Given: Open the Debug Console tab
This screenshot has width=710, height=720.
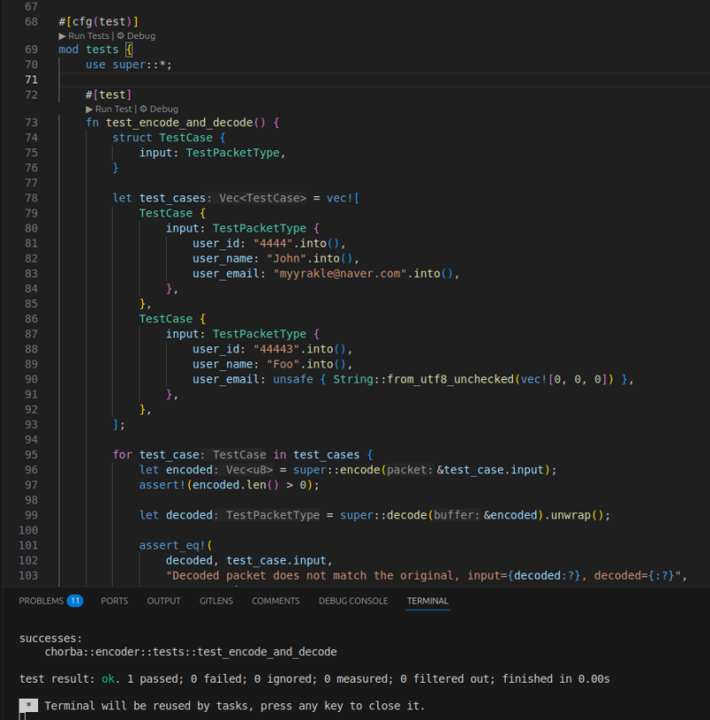Looking at the screenshot, I should (x=353, y=601).
